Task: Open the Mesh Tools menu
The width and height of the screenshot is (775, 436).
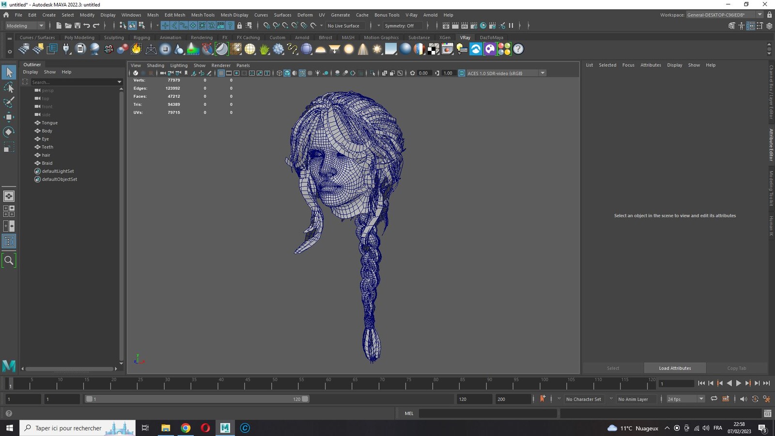Action: pyautogui.click(x=203, y=15)
